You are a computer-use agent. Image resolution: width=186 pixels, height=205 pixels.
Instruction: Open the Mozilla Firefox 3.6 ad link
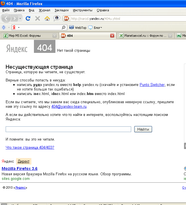(x=20, y=169)
